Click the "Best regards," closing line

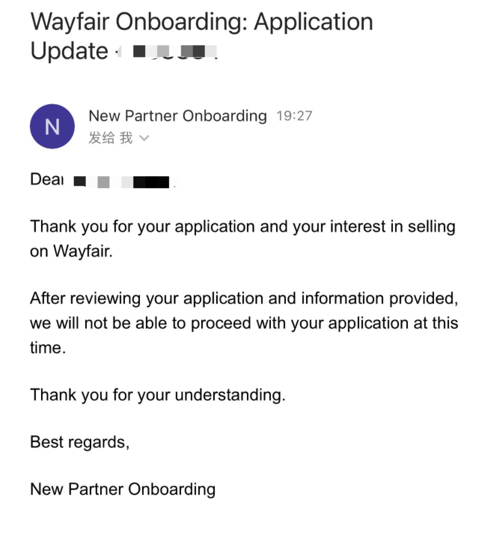[79, 442]
